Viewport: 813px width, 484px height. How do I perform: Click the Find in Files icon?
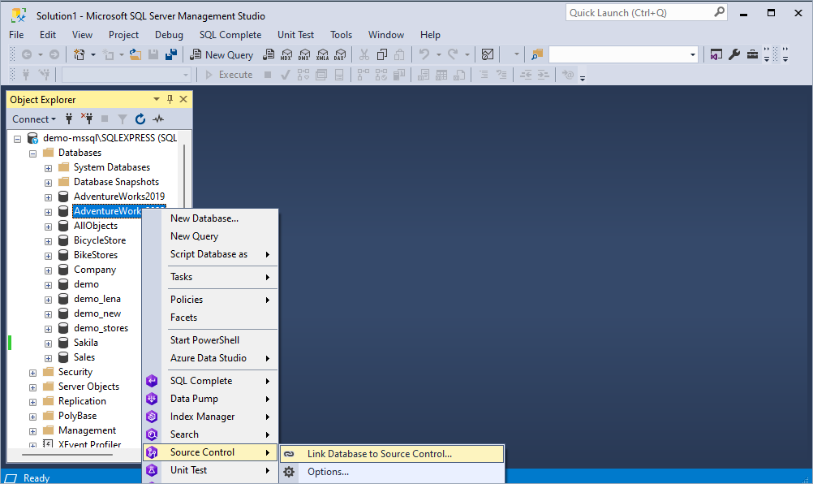click(x=537, y=54)
